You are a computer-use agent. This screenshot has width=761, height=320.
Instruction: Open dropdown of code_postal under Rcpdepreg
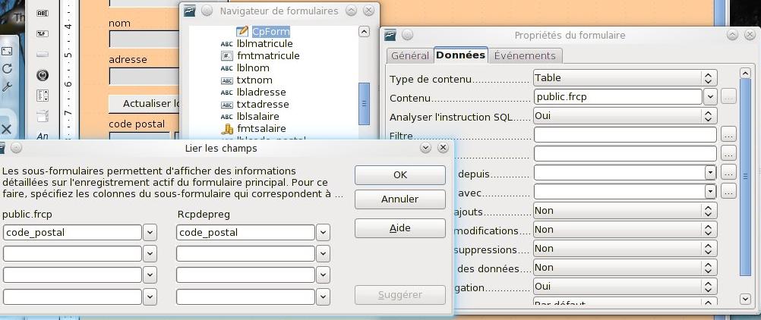[323, 232]
